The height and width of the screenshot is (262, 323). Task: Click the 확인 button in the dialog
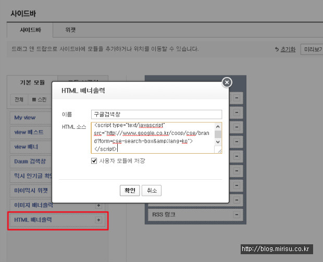click(130, 191)
